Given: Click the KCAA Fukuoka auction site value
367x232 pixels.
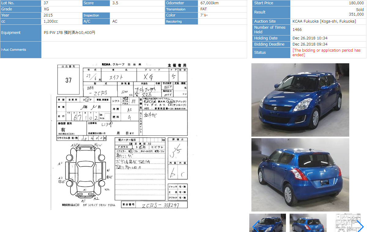Looking at the screenshot, I should (x=324, y=21).
